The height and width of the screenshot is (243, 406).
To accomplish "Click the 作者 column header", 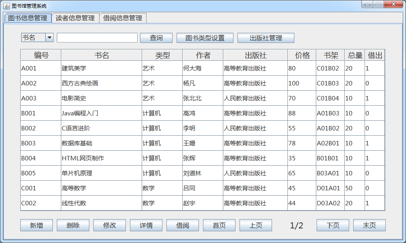I will coord(203,55).
